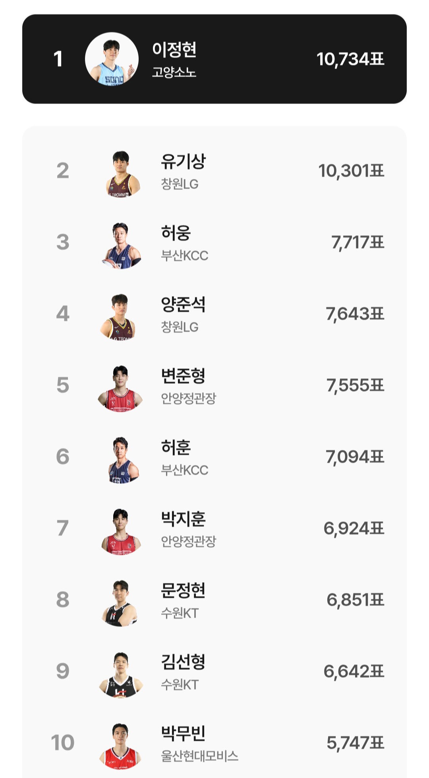Image resolution: width=429 pixels, height=778 pixels.
Task: Click 김선형's player portrait
Action: click(x=121, y=674)
